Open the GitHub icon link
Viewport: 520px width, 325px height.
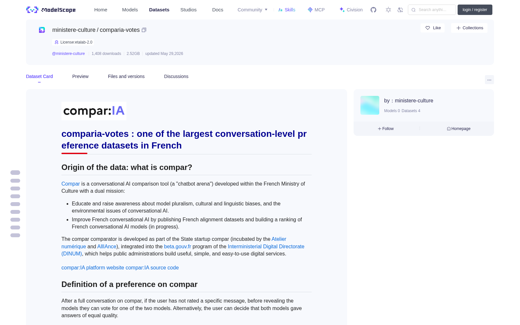373,10
